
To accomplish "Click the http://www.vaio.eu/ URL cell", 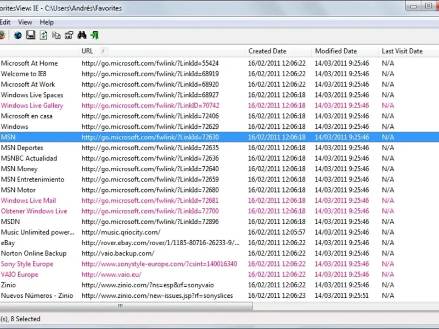I will 111,275.
